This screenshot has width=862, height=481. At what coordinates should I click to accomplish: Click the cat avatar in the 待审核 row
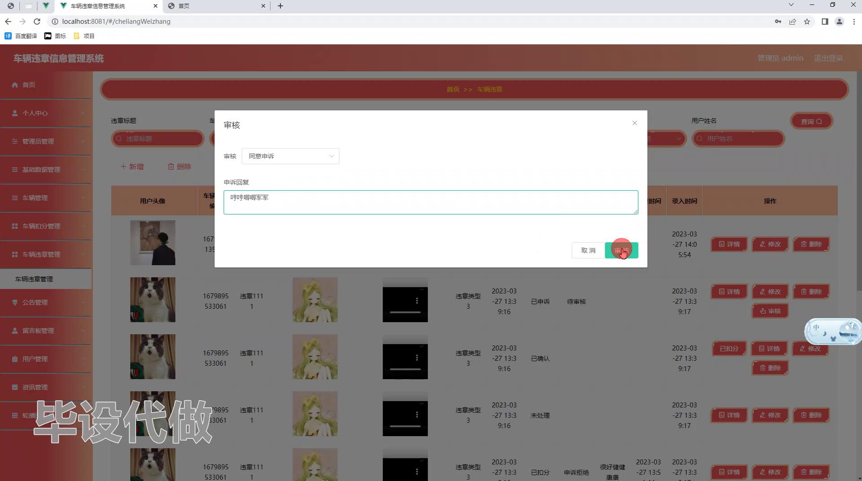point(153,300)
